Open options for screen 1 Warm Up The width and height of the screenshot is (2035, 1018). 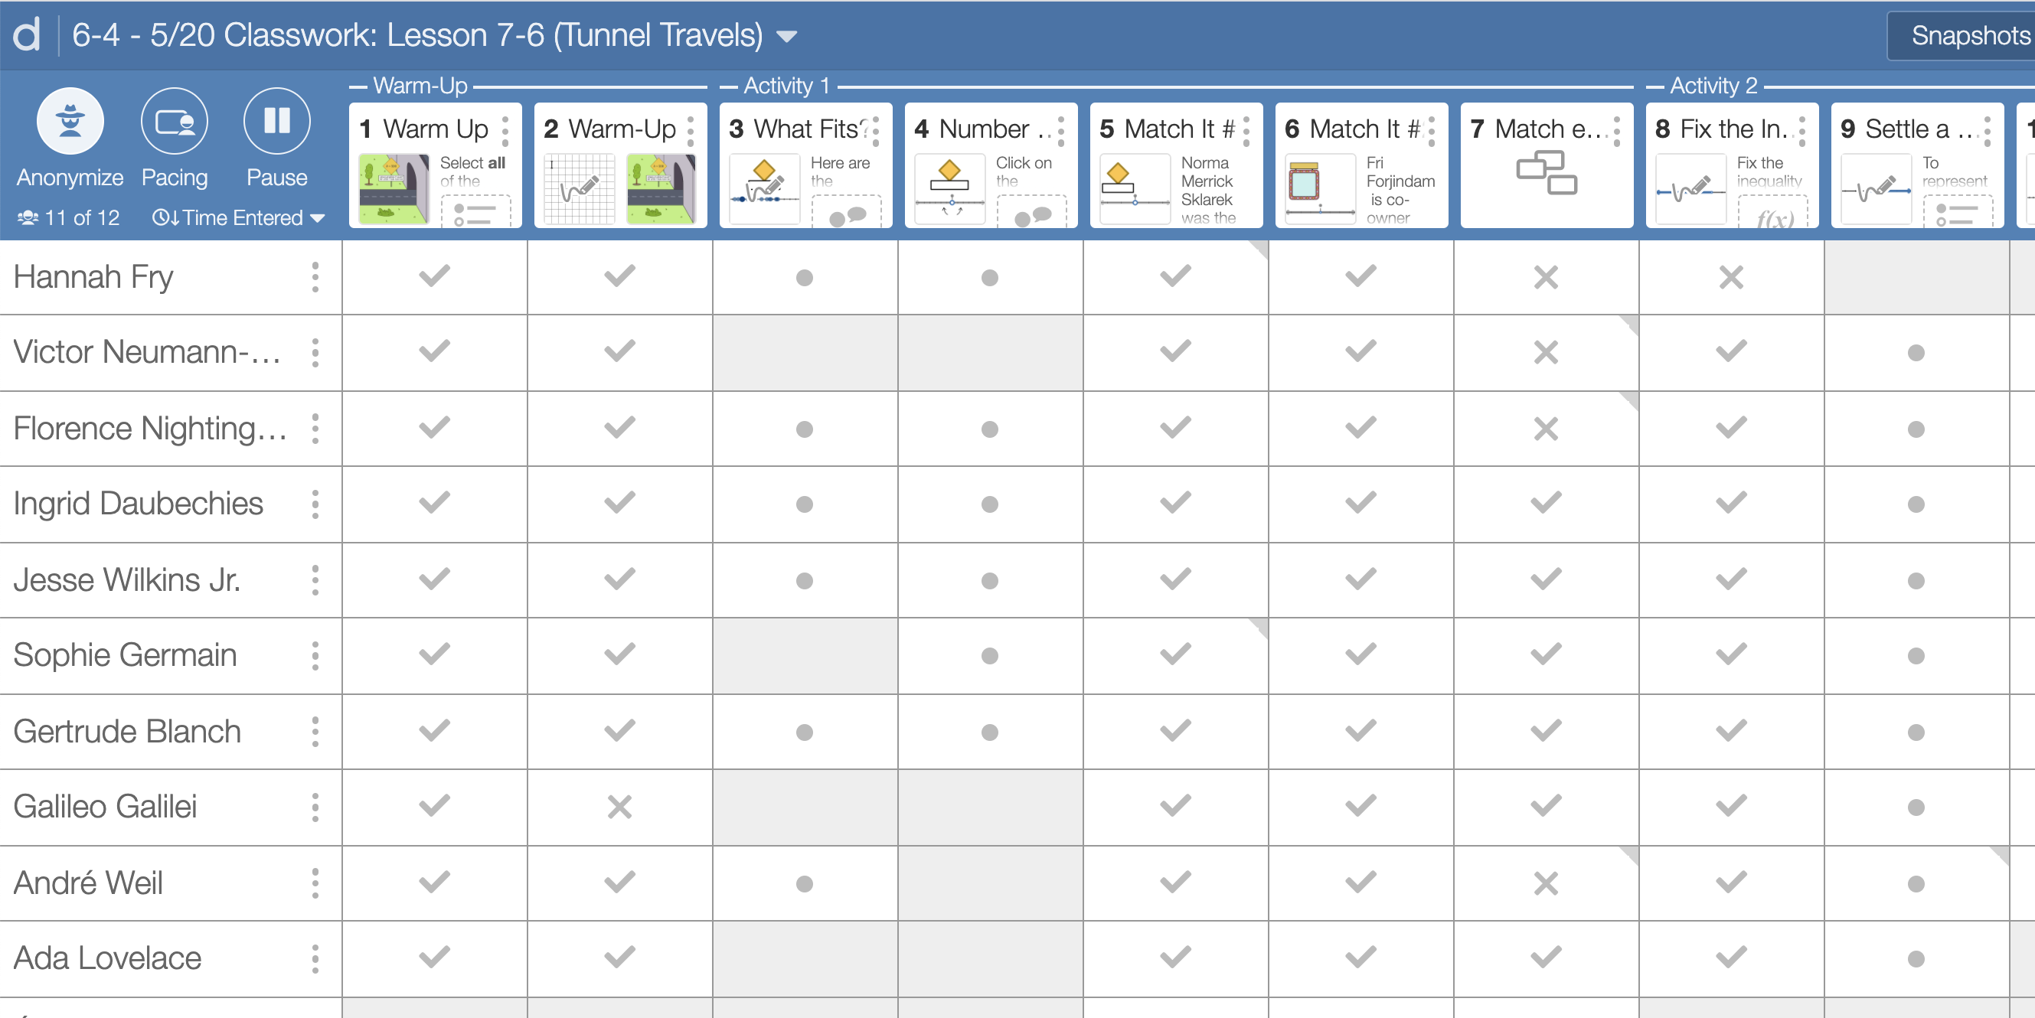pyautogui.click(x=505, y=129)
